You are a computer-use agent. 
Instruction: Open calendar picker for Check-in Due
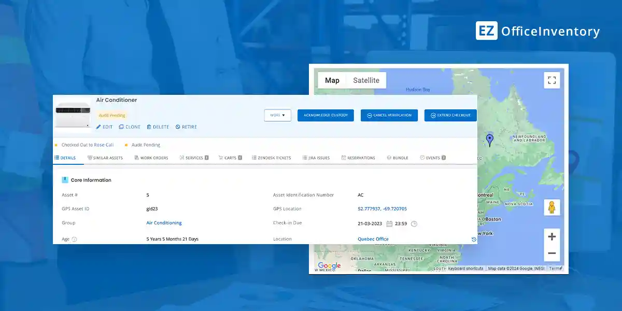389,224
